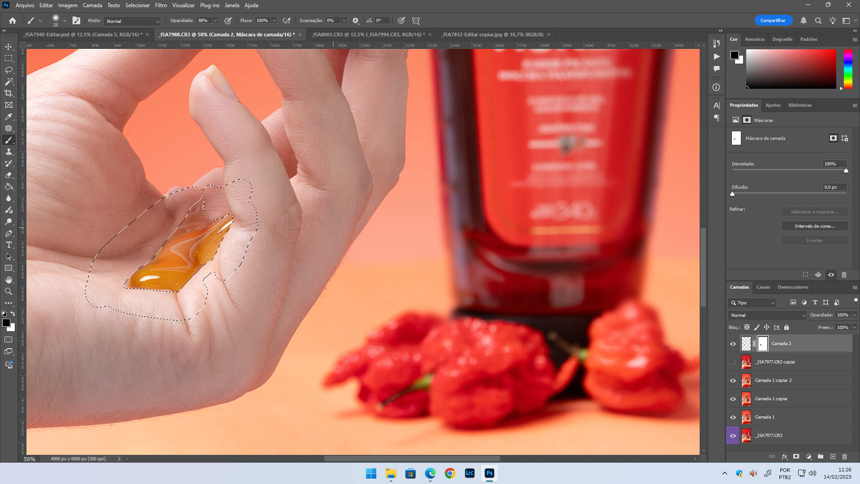This screenshot has height=484, width=860.
Task: Hide the Camada 2 layer
Action: 733,344
